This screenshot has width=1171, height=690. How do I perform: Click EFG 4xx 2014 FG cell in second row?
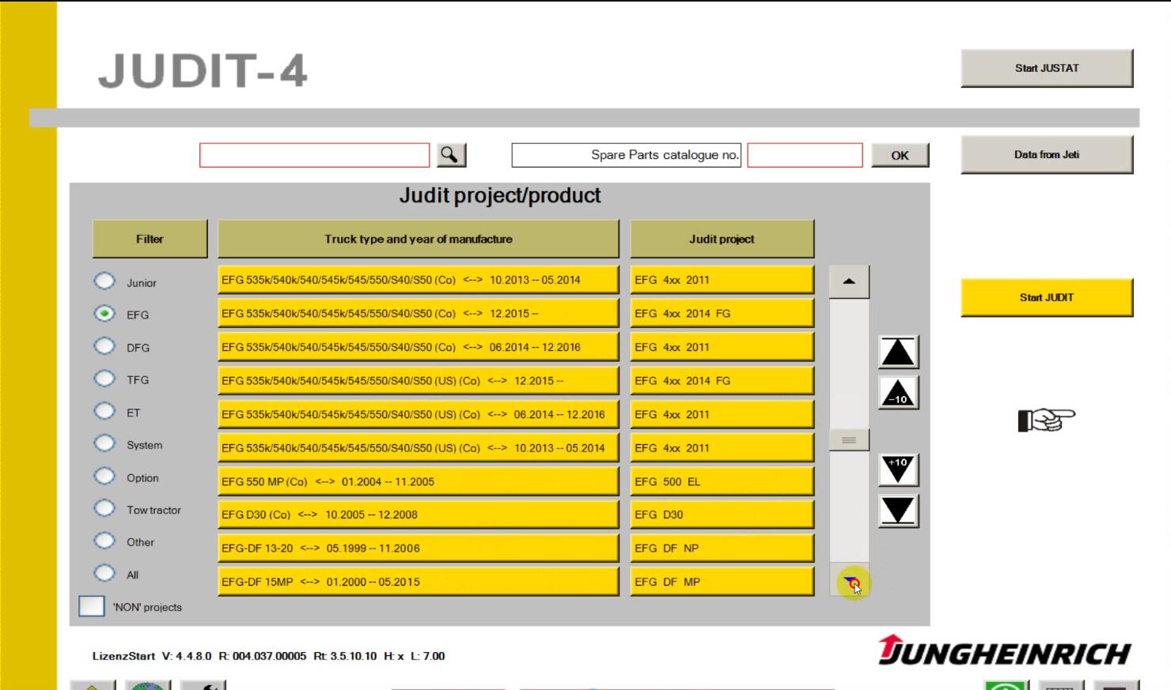[722, 314]
